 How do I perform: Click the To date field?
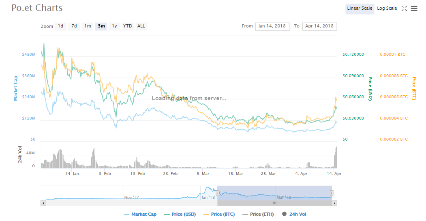319,26
